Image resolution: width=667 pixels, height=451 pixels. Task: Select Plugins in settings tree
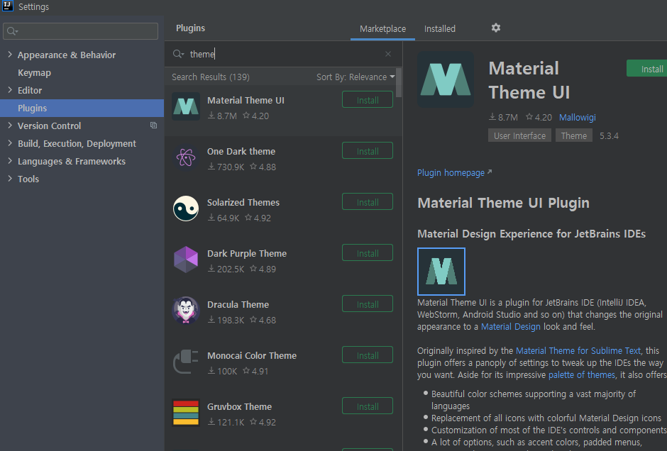pos(82,108)
